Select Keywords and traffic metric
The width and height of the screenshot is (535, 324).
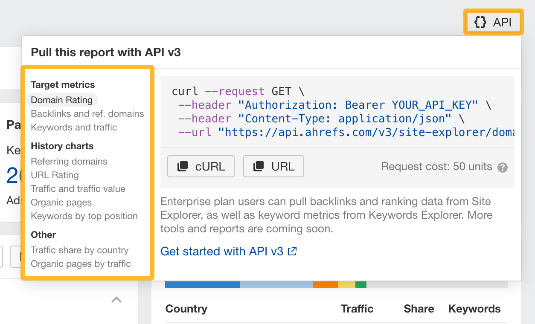pos(74,127)
